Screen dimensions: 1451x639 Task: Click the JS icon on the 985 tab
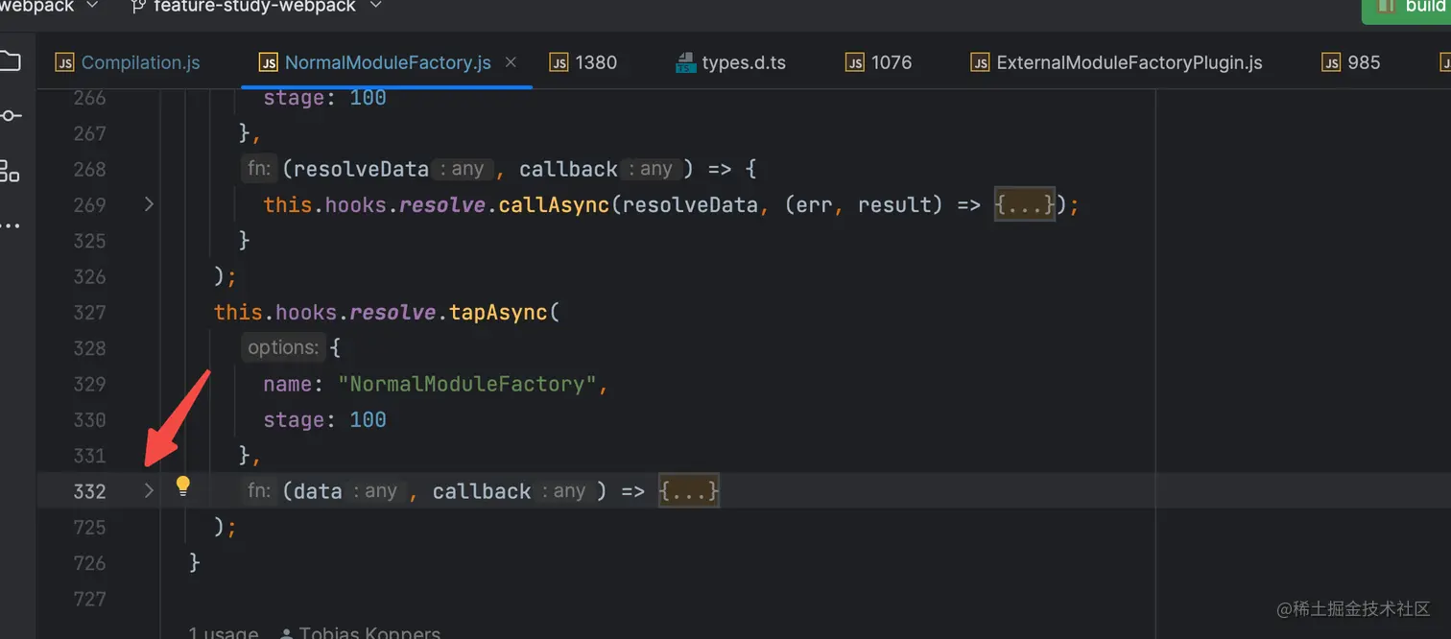pyautogui.click(x=1330, y=62)
